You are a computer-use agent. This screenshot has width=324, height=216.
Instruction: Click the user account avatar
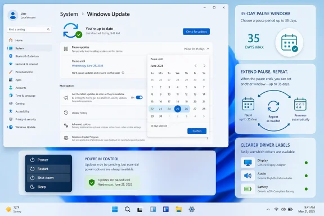tap(13, 15)
